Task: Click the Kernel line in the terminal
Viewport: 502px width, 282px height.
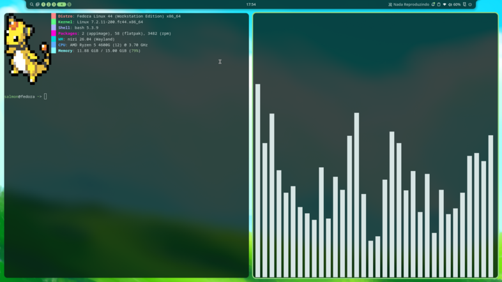Action: tap(100, 22)
